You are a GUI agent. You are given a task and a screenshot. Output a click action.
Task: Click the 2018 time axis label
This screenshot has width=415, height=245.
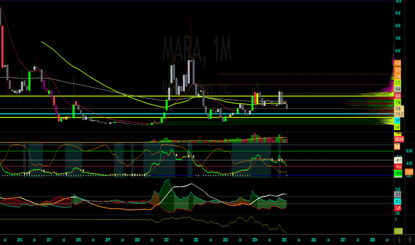click(78, 240)
